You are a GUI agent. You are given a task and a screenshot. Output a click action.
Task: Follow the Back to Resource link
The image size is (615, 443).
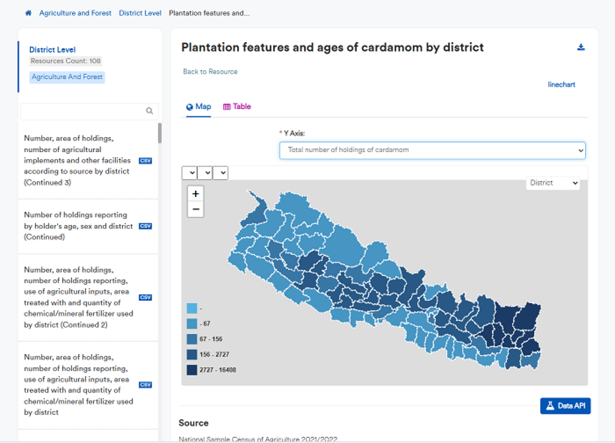pyautogui.click(x=210, y=72)
